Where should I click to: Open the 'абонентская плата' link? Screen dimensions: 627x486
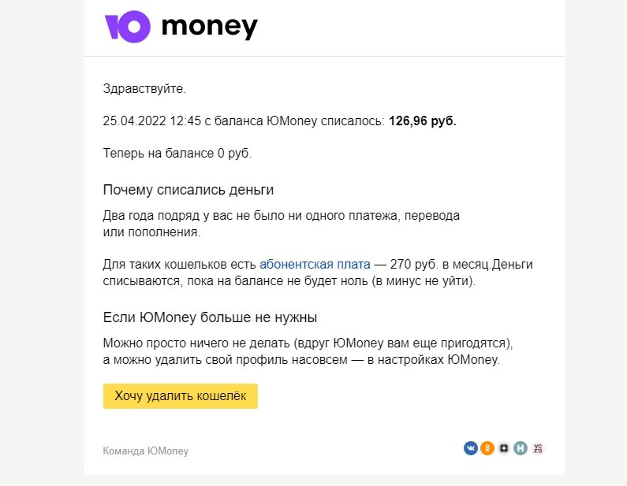click(x=315, y=265)
